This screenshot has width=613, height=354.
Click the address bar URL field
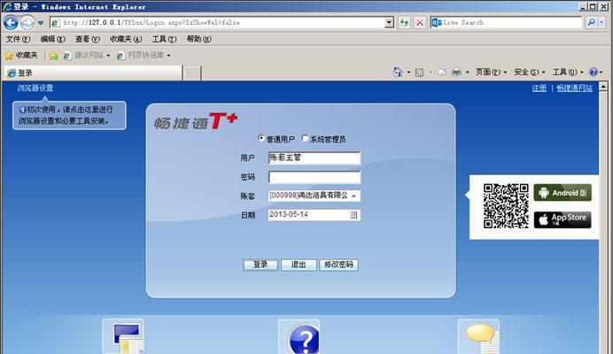[222, 23]
